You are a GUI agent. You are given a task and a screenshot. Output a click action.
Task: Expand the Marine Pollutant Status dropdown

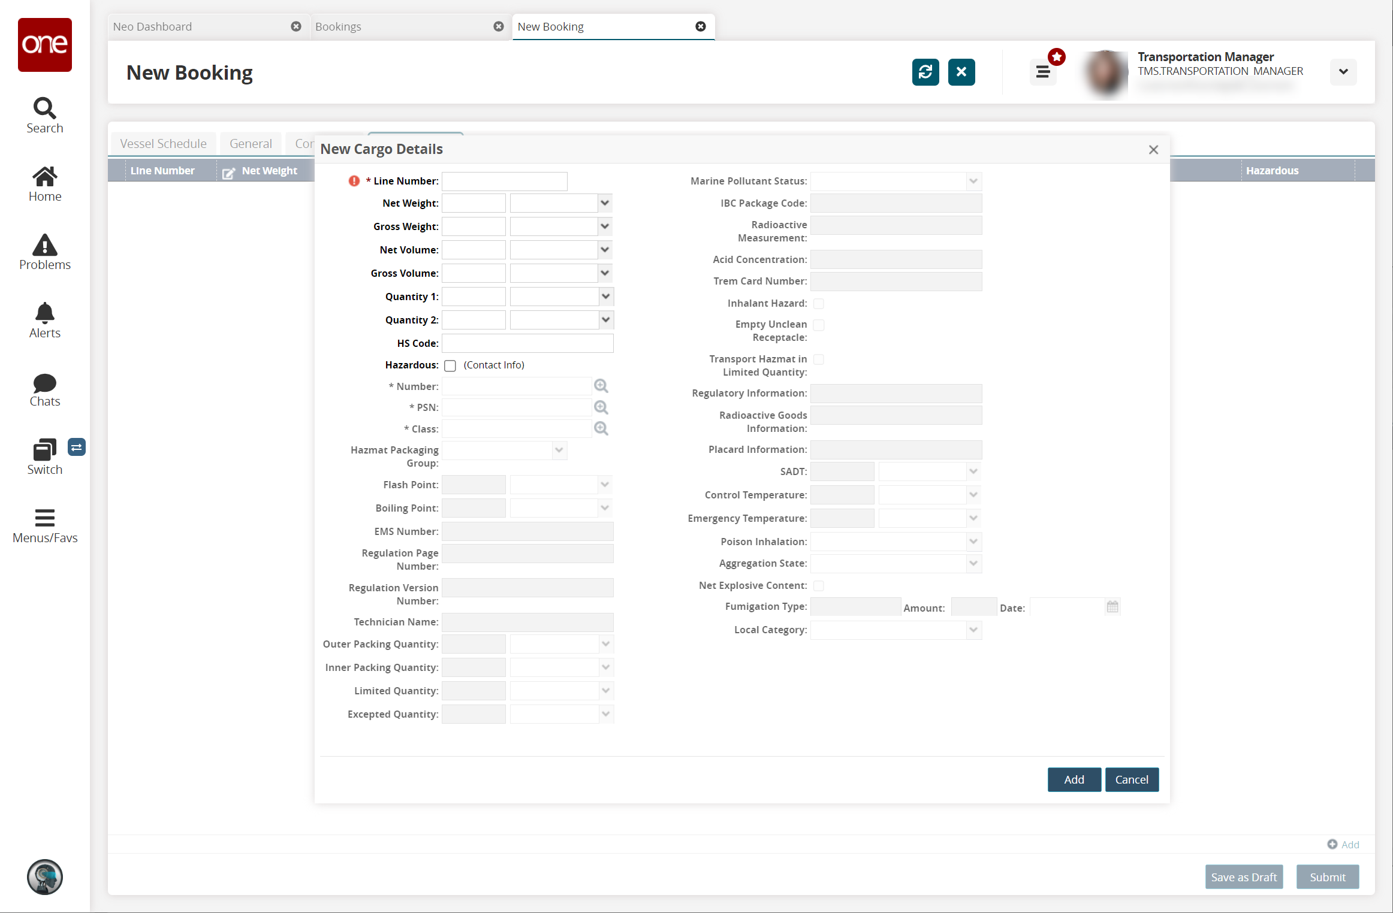973,180
